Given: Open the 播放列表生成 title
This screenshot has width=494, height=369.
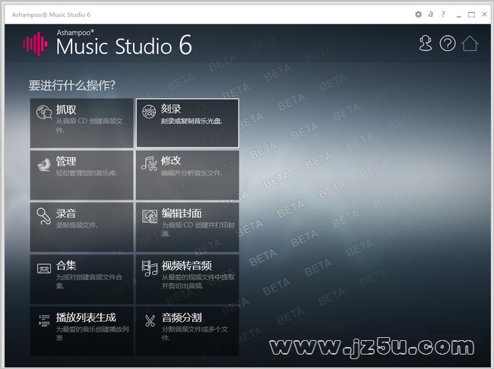Looking at the screenshot, I should point(86,317).
